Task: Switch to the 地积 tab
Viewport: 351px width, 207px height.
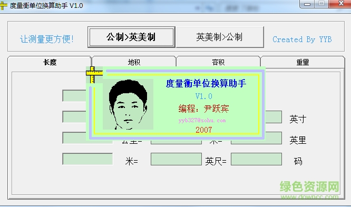Action: tap(134, 62)
